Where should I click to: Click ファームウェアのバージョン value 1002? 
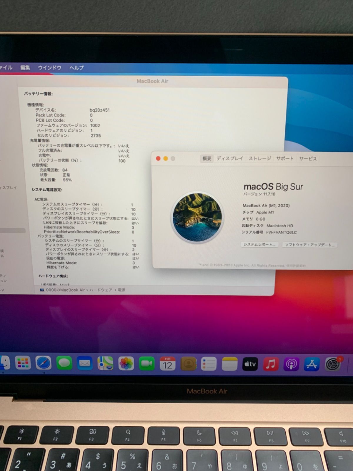click(x=95, y=125)
